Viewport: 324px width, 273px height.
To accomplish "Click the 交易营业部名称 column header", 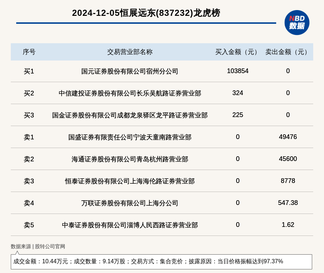I will coord(130,52).
